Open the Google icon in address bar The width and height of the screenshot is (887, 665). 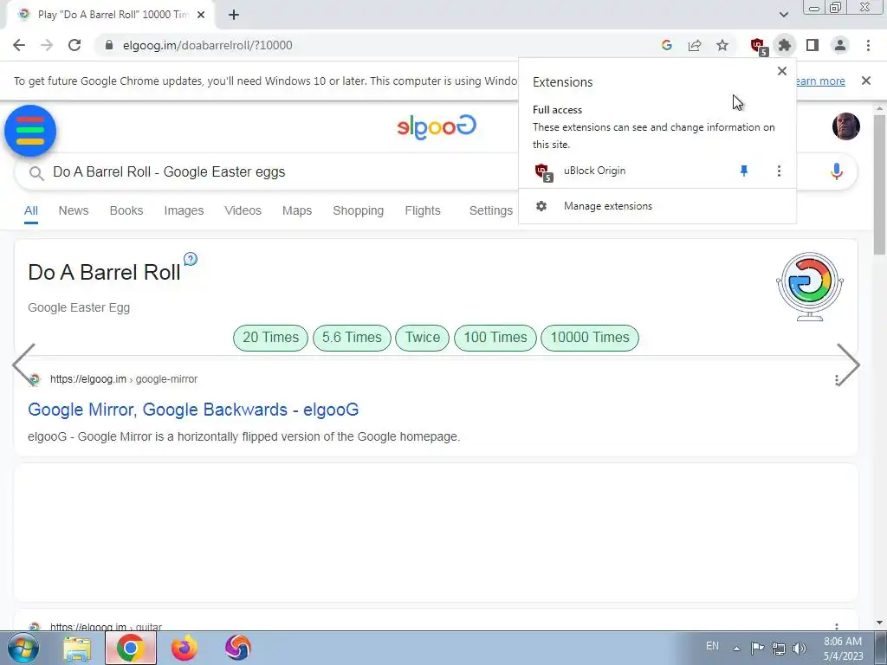point(666,45)
